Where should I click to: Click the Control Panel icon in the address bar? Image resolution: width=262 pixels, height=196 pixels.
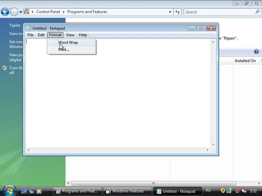click(x=27, y=12)
